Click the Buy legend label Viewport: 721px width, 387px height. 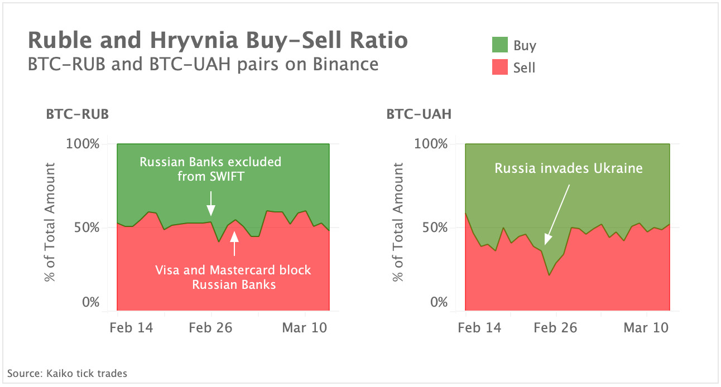click(x=525, y=46)
